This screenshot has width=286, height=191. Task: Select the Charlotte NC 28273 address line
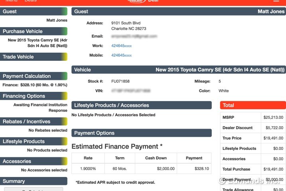click(x=129, y=28)
